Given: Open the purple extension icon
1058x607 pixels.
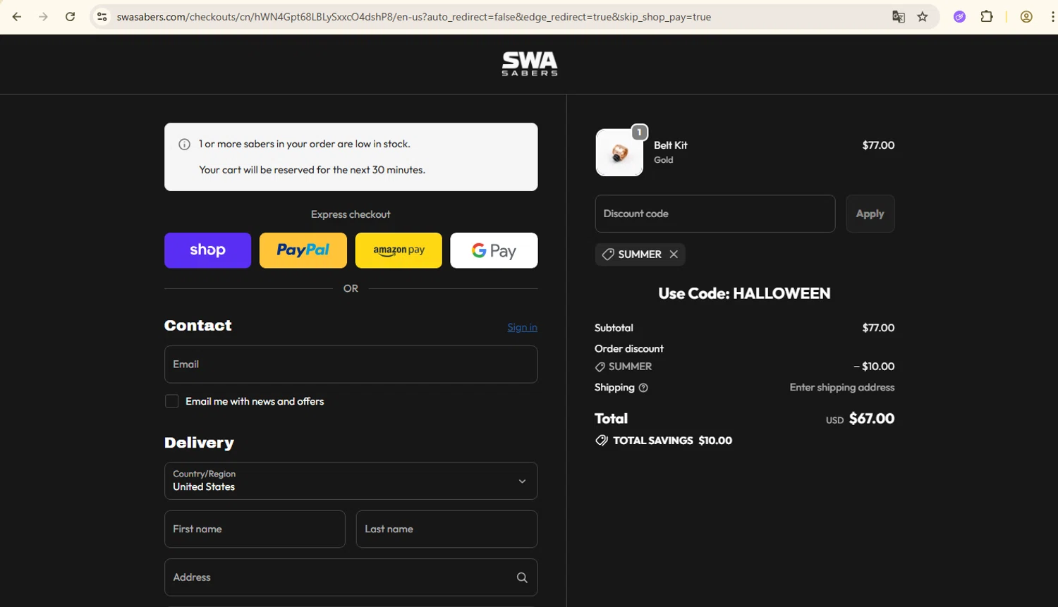Looking at the screenshot, I should pos(959,17).
